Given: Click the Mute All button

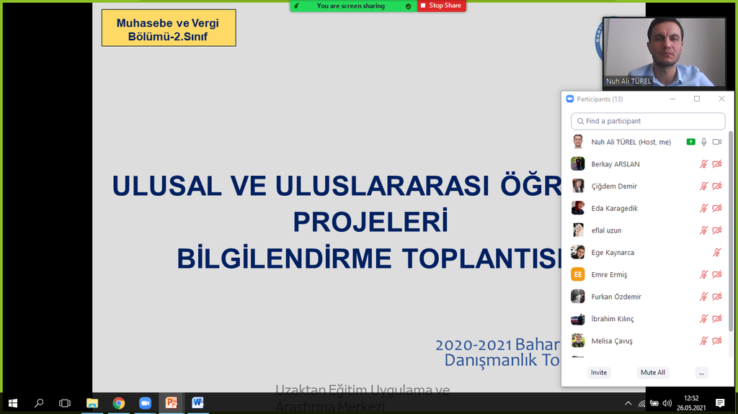Looking at the screenshot, I should point(653,373).
